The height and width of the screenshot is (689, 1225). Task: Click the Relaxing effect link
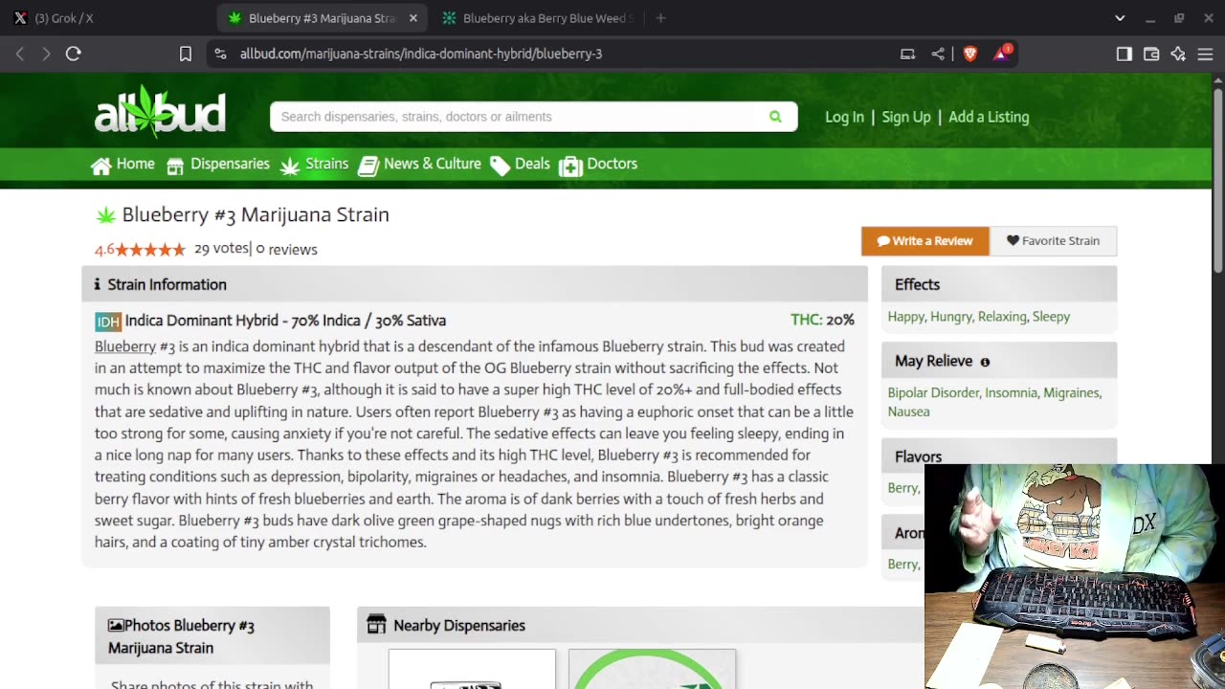point(1003,317)
